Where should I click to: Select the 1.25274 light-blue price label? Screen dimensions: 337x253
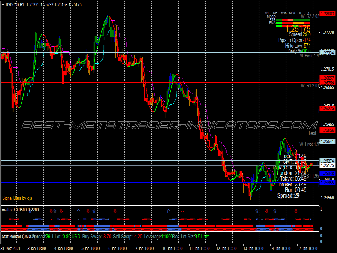coord(327,161)
